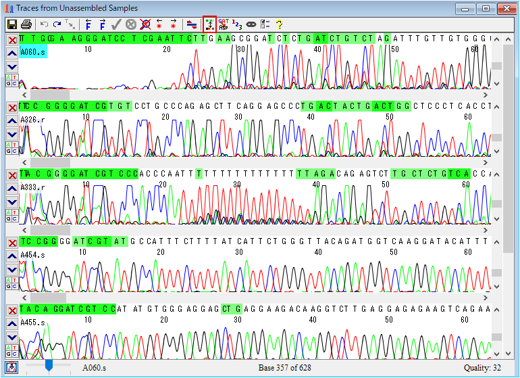This screenshot has width=520, height=378.
Task: Click the bottom-left status bar icon
Action: 12,368
